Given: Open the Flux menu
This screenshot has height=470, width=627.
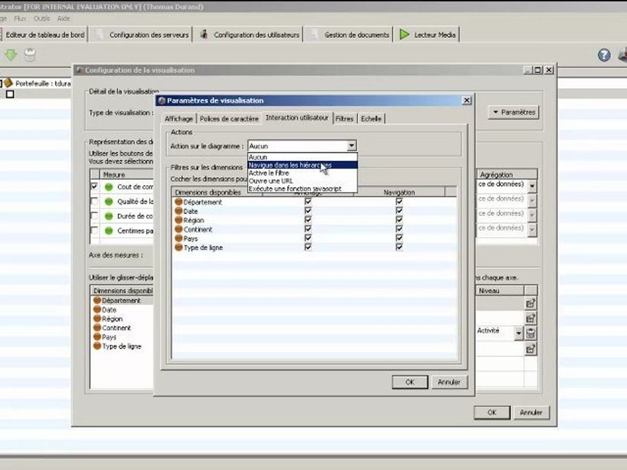Looking at the screenshot, I should point(20,18).
